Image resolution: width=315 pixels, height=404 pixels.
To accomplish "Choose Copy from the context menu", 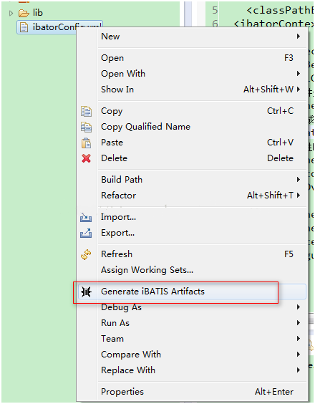I will point(191,111).
